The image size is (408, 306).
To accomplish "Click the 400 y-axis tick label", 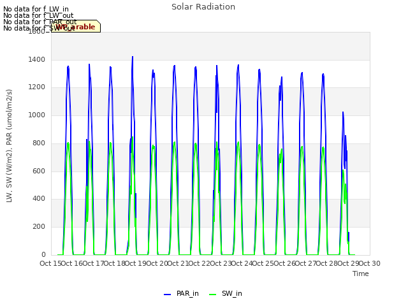I will (x=39, y=198).
